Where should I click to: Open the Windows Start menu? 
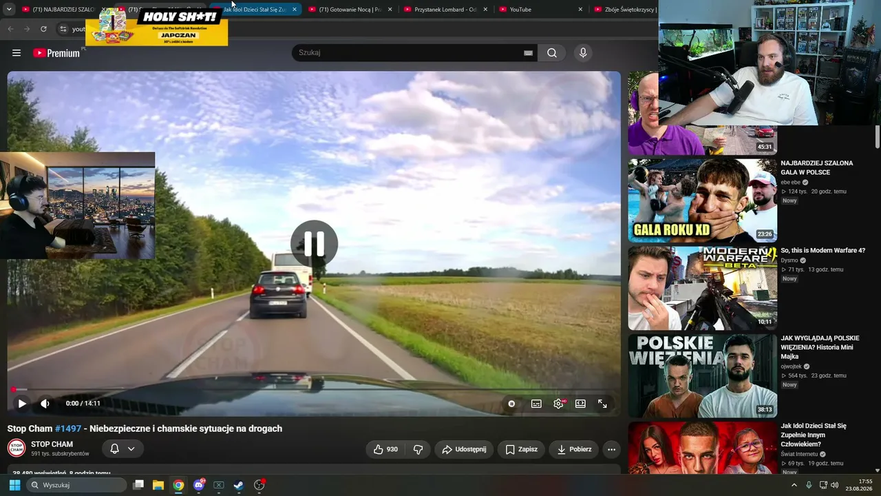click(x=14, y=485)
